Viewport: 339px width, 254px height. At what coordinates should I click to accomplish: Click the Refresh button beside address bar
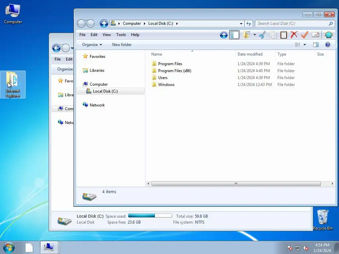(249, 23)
